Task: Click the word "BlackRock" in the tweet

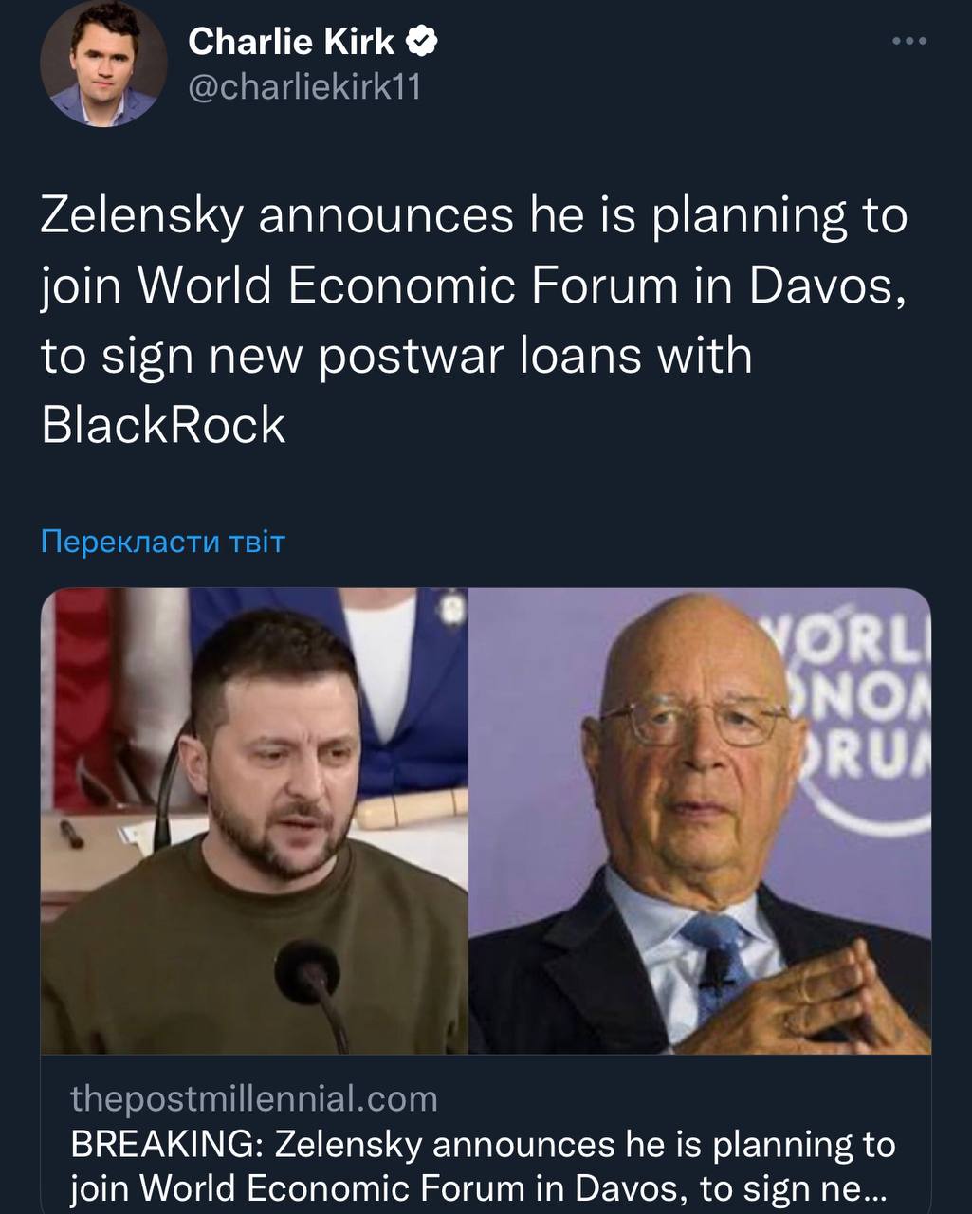Action: (x=163, y=425)
